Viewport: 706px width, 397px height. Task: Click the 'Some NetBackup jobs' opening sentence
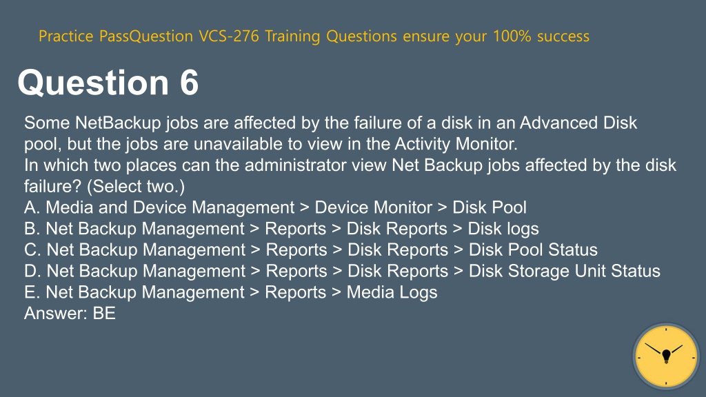pos(111,123)
